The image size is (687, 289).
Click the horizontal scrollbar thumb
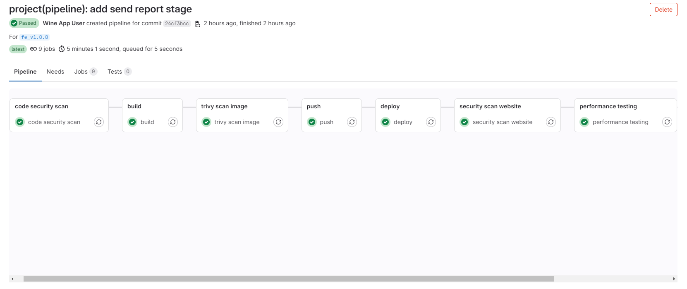(x=288, y=279)
